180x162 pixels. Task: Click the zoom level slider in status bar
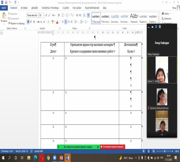pyautogui.click(x=164, y=151)
